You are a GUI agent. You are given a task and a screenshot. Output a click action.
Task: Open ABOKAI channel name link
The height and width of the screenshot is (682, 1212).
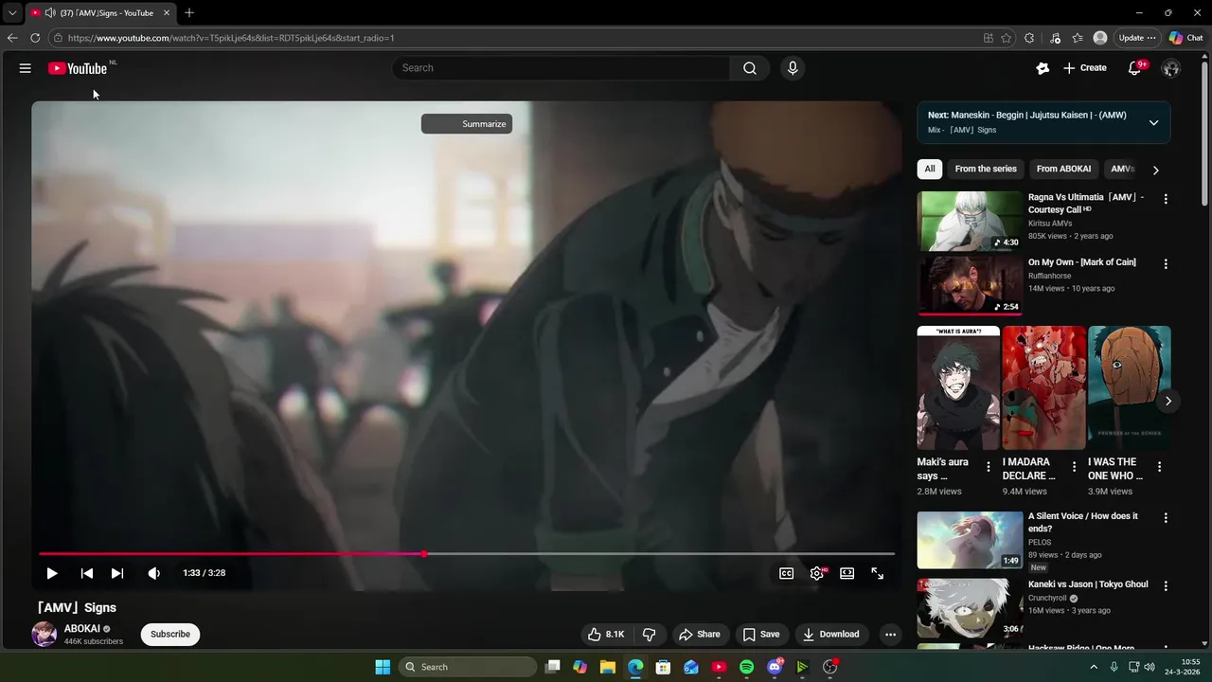tap(82, 629)
